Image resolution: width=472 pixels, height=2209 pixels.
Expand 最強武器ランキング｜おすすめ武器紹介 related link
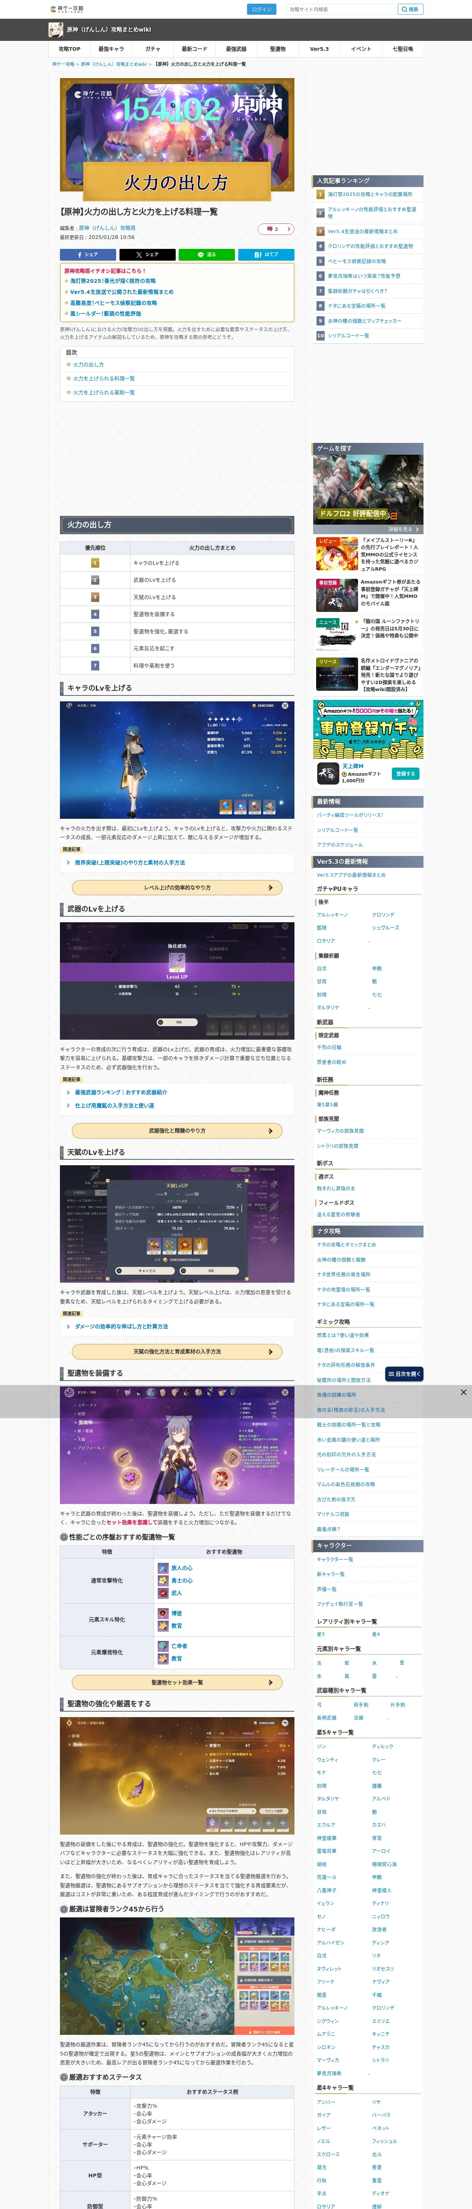[x=121, y=1092]
